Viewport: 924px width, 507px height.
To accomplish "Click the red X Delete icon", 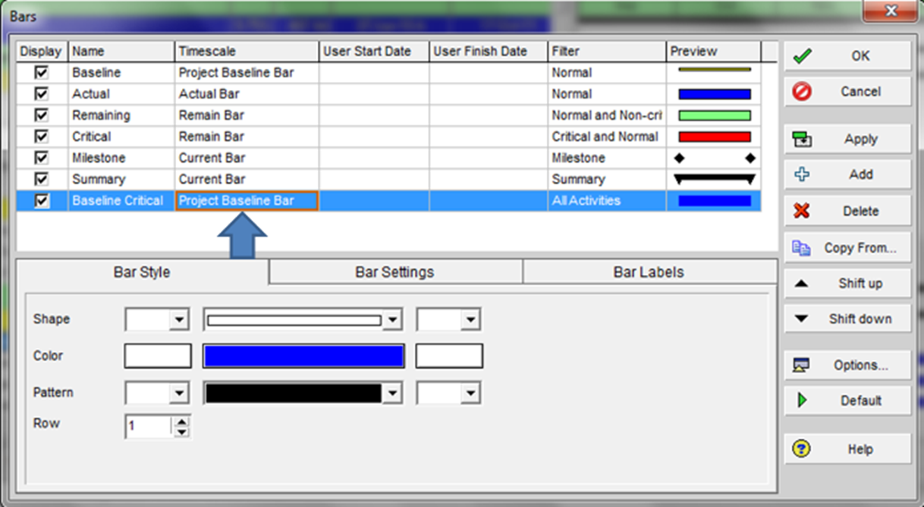I will pos(802,211).
